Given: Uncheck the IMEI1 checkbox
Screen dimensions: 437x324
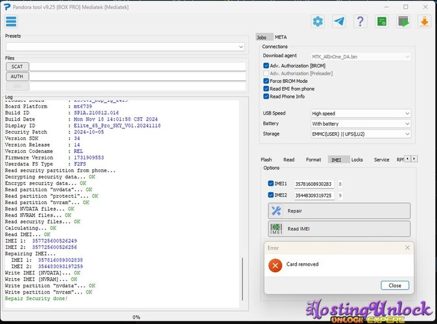Looking at the screenshot, I should coord(270,183).
